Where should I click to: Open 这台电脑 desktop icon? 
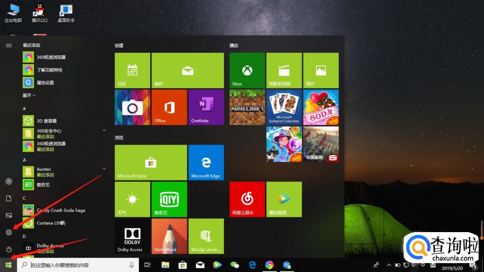pos(13,13)
